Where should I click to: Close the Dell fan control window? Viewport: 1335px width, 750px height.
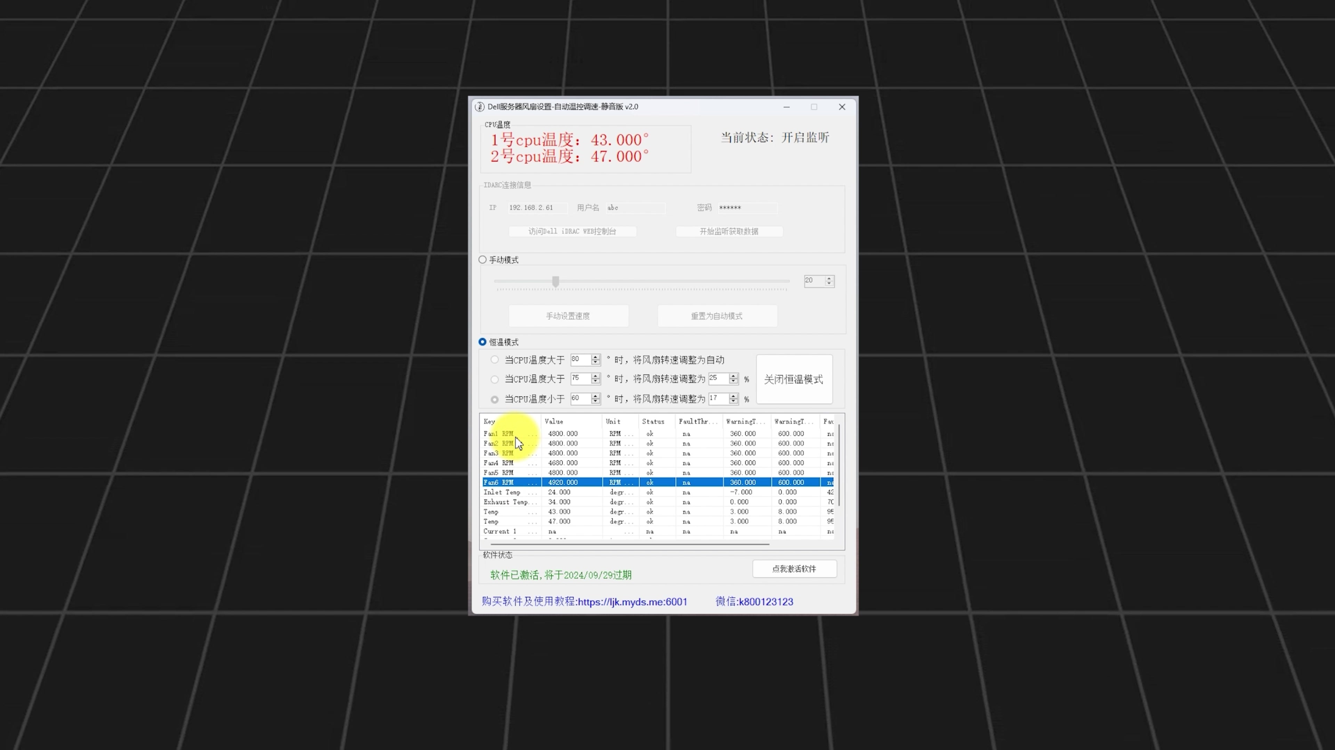(842, 107)
